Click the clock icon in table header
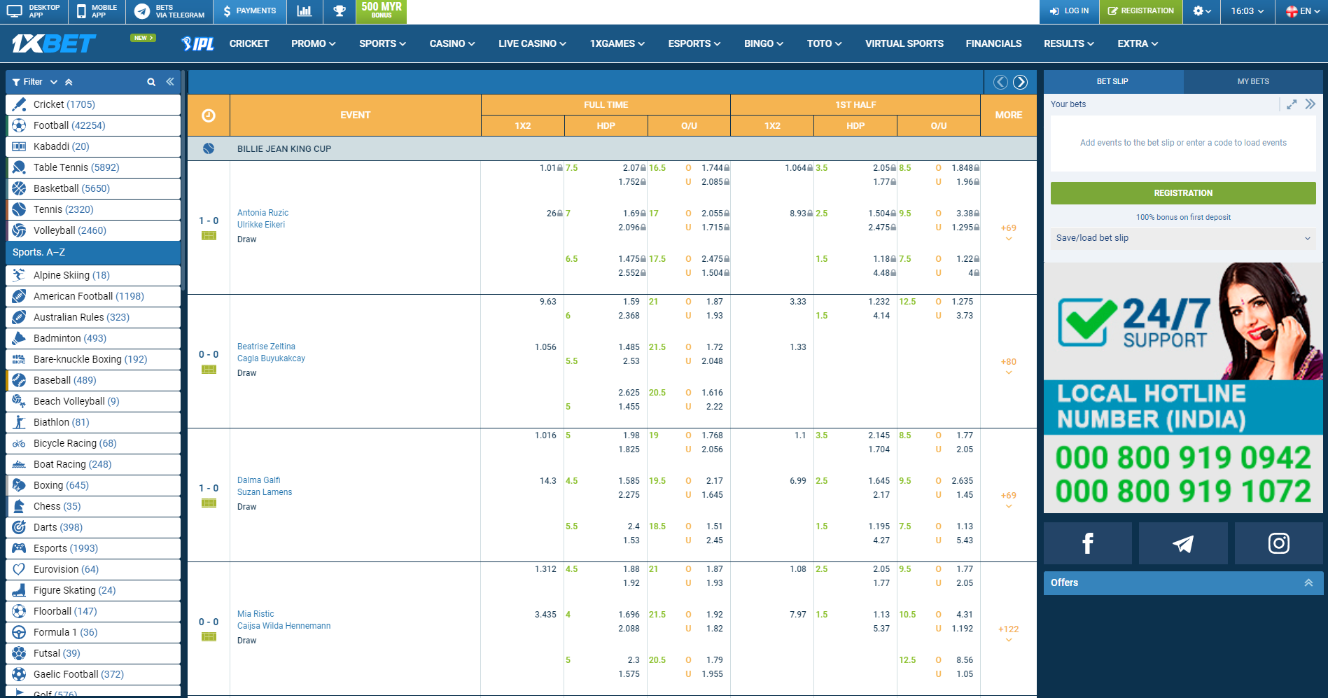 (x=209, y=116)
